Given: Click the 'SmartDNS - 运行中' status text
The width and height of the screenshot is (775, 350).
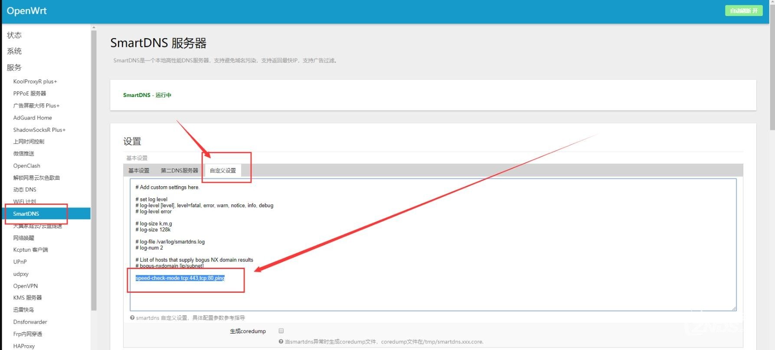Looking at the screenshot, I should pos(147,95).
